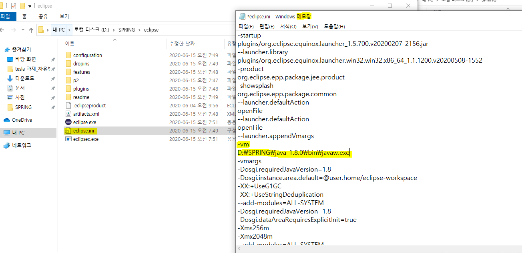522x253 pixels.
Task: Click the Notepad title bar icon
Action: 242,16
